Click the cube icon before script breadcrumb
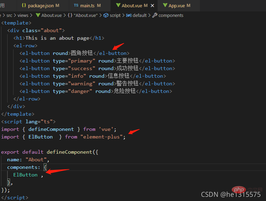Image resolution: width=266 pixels, height=201 pixels. click(x=106, y=15)
